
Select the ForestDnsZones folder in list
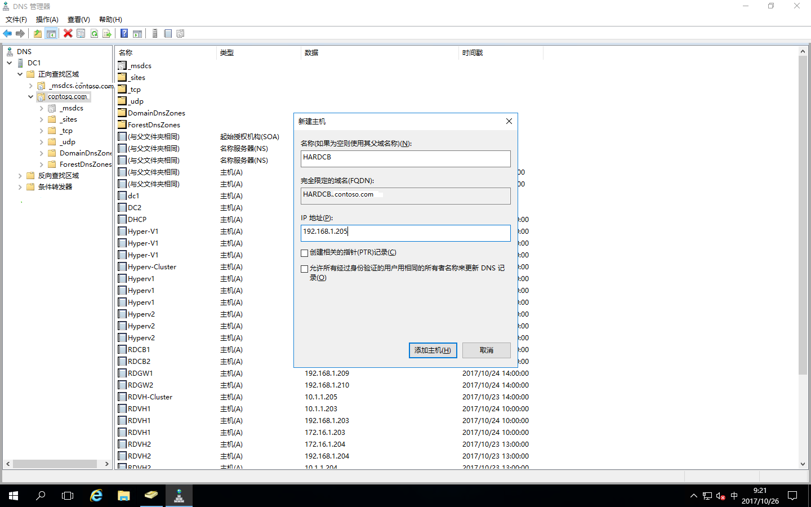click(x=154, y=125)
